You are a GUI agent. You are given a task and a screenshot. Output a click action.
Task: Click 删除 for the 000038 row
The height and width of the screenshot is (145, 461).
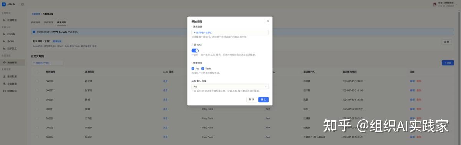419,81
